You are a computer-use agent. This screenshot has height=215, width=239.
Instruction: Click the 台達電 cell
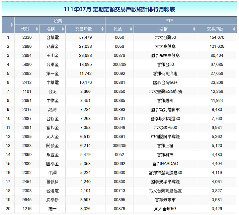pyautogui.click(x=52, y=191)
